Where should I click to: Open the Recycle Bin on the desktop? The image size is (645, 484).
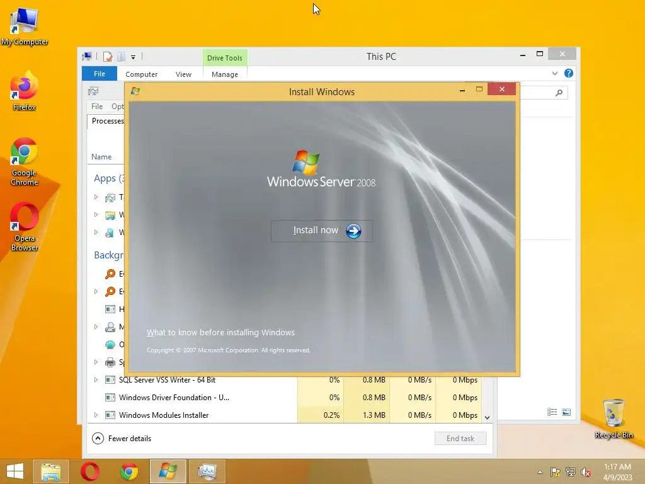click(614, 418)
